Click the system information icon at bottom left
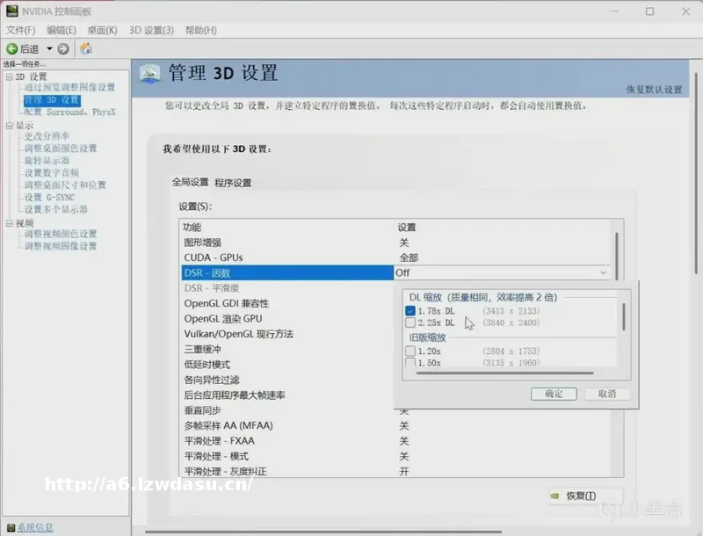The width and height of the screenshot is (703, 536). [9, 527]
